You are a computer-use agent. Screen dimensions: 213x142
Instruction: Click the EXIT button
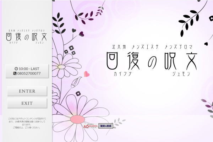(x=27, y=103)
